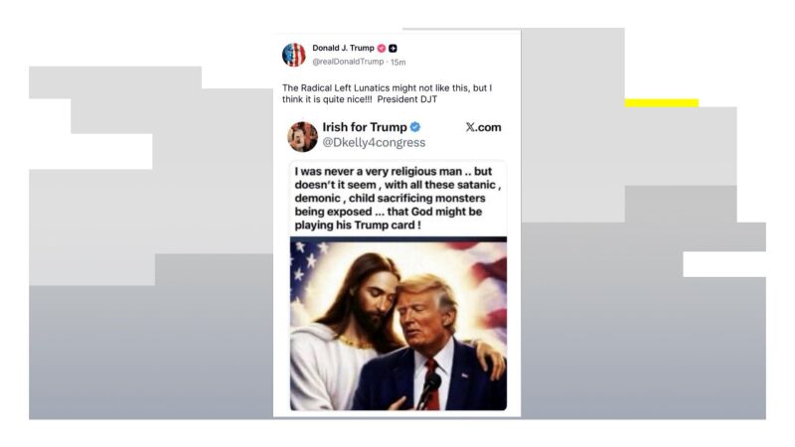Open the Donald J. Trump display name
795x447 pixels.
click(x=342, y=48)
